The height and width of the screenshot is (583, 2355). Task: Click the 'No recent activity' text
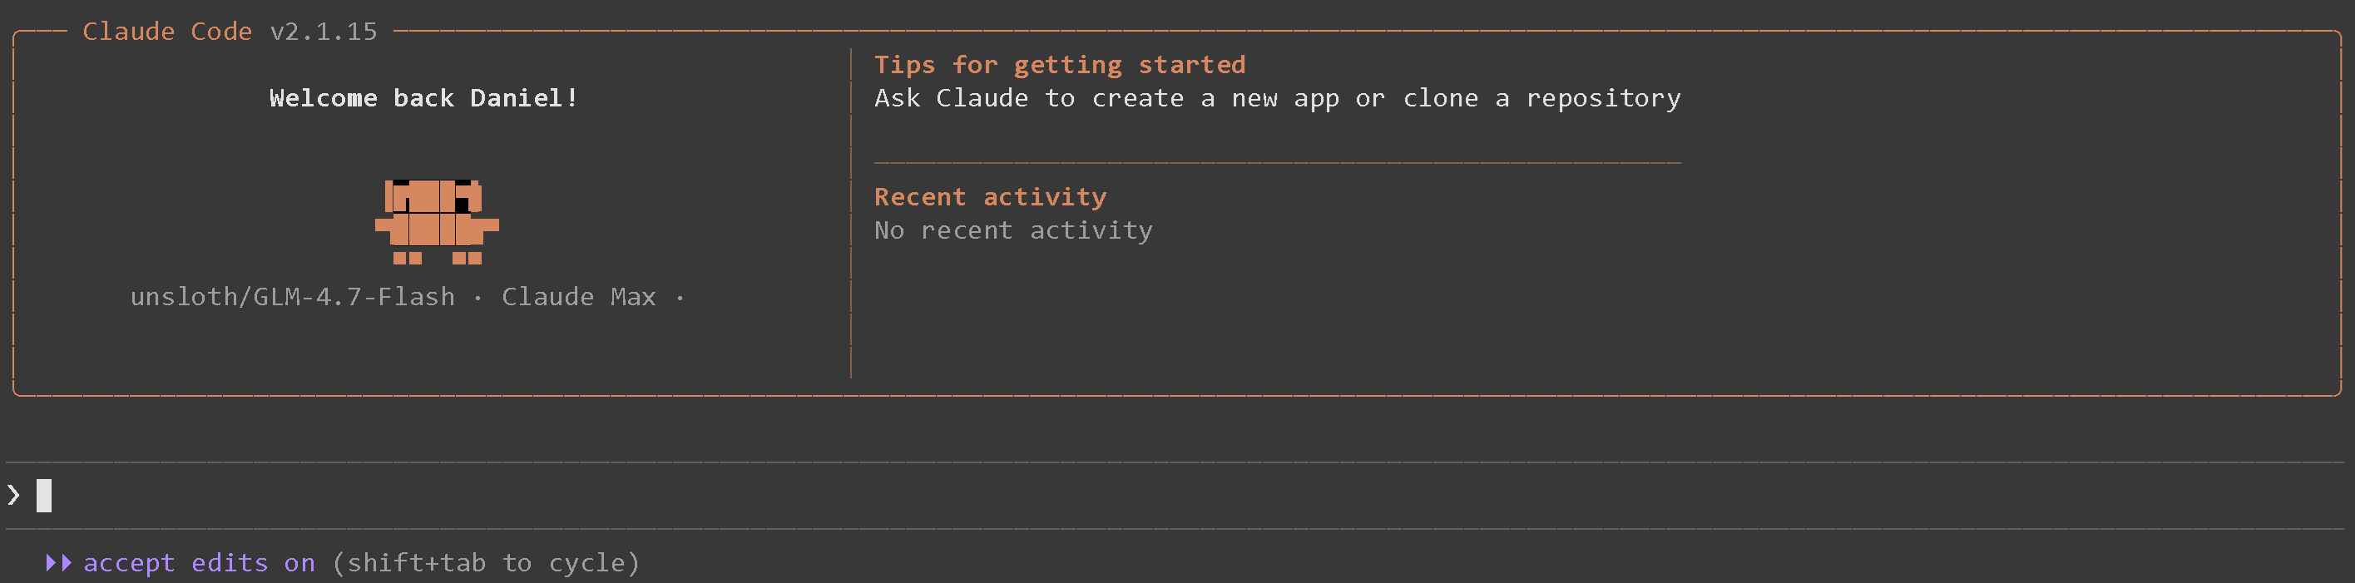(x=1013, y=230)
